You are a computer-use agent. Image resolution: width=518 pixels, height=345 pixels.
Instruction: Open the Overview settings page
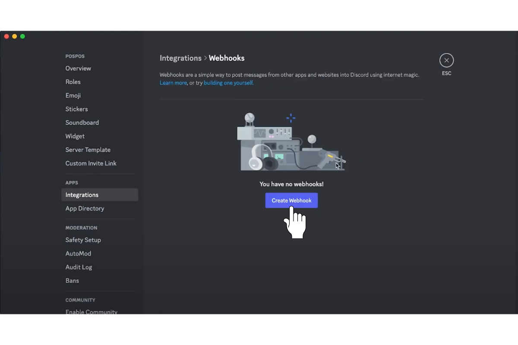pos(78,69)
